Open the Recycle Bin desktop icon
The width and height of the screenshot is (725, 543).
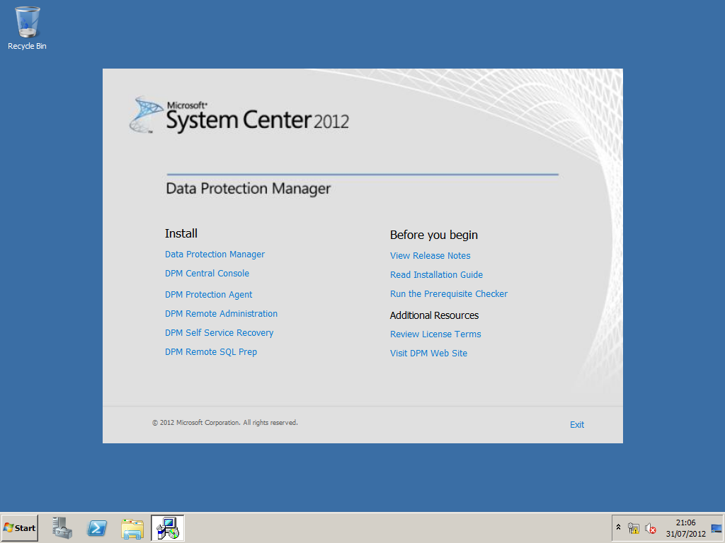point(27,28)
